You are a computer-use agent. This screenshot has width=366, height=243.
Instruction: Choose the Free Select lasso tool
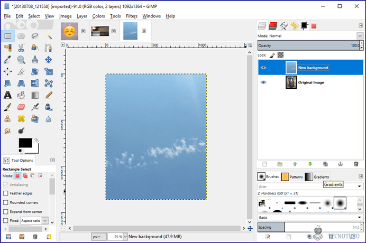[x=35, y=36]
